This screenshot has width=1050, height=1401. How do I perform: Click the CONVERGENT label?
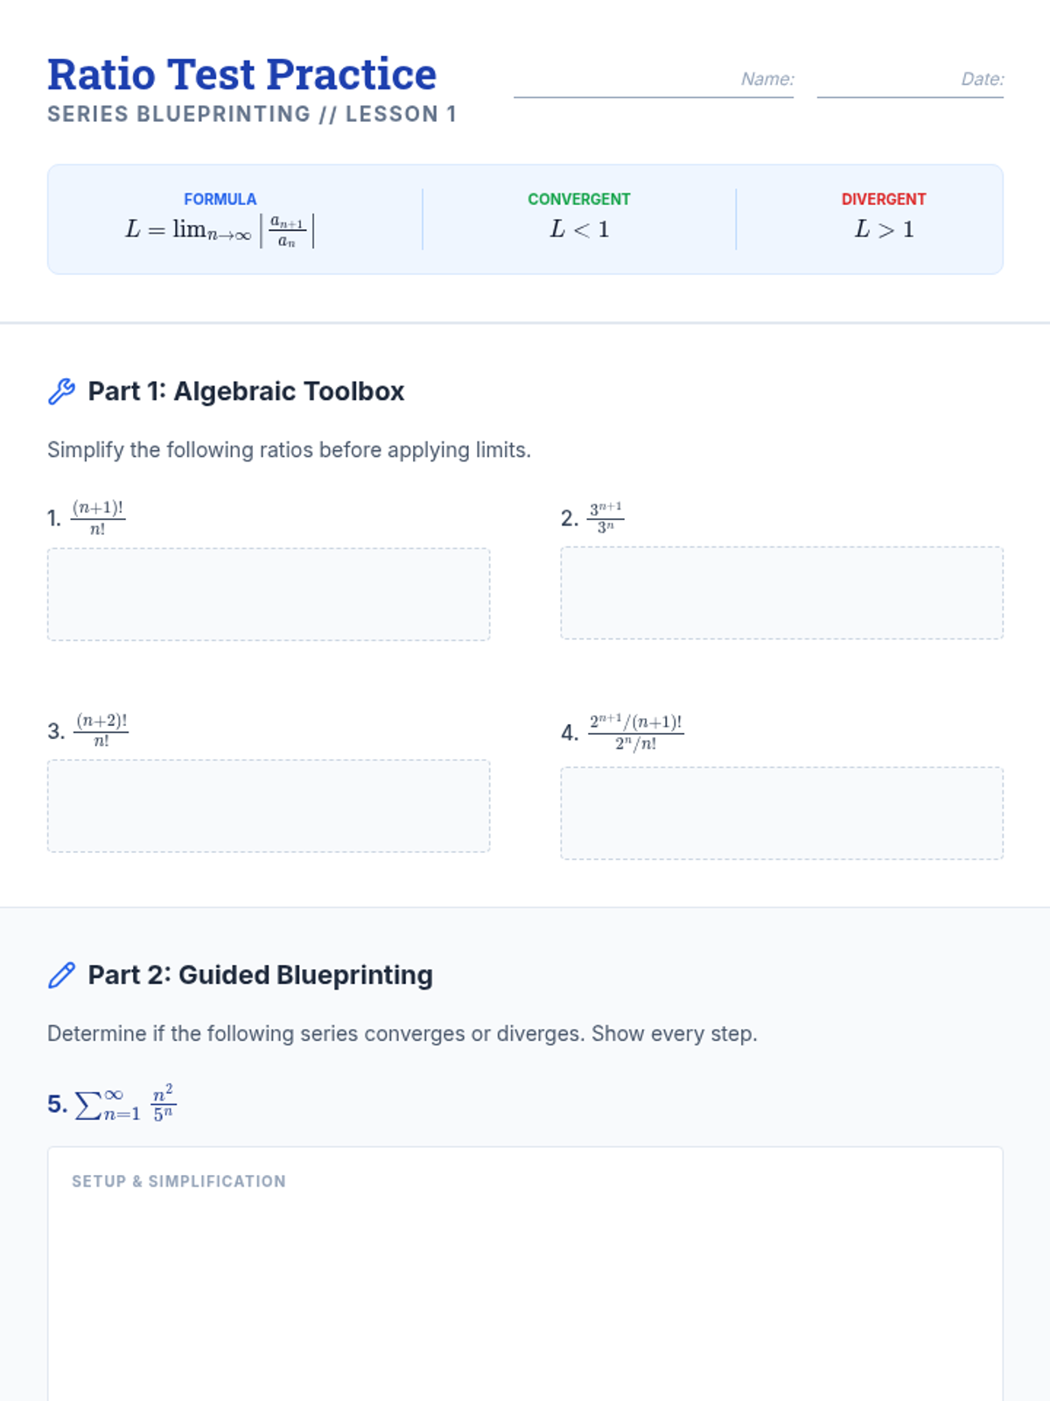[578, 200]
